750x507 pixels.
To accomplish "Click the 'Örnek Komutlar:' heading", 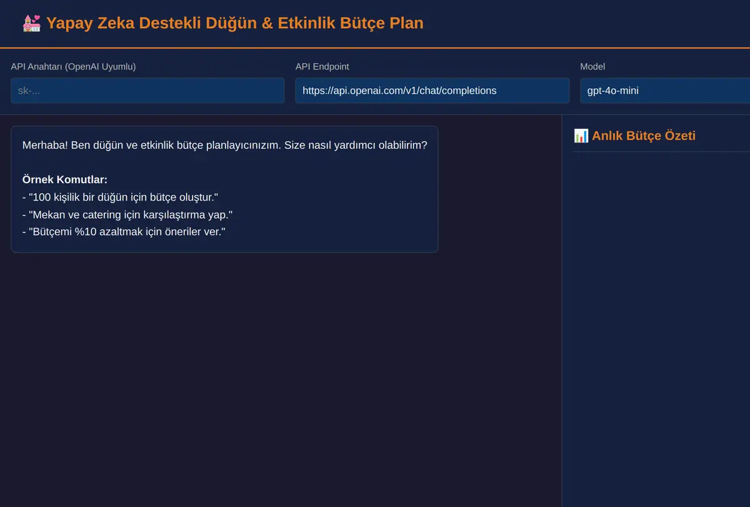I will click(65, 179).
